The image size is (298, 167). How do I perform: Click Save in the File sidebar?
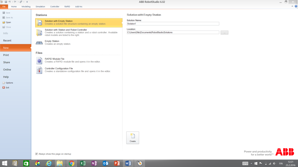[x=7, y=13]
